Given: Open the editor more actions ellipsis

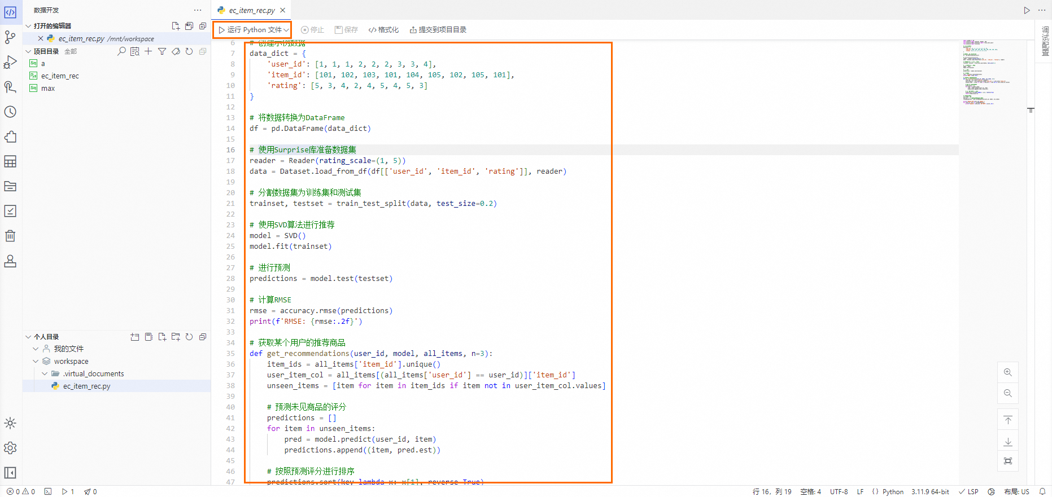Looking at the screenshot, I should click(1042, 10).
